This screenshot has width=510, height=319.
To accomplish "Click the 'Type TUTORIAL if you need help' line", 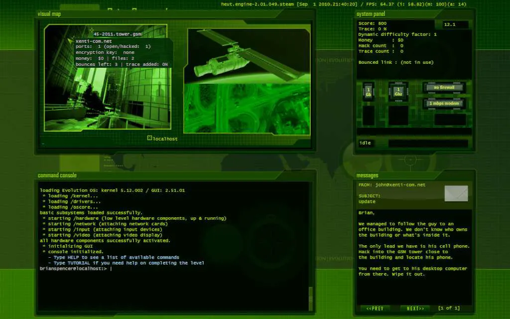I will (x=126, y=263).
